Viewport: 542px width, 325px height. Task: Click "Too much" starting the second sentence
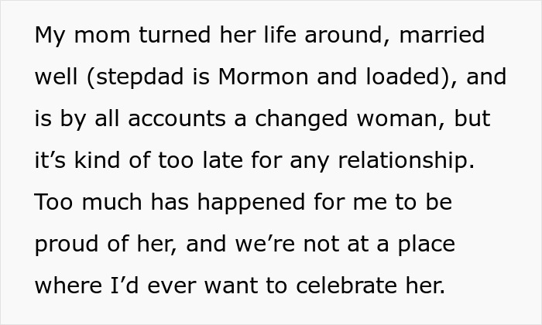click(79, 203)
